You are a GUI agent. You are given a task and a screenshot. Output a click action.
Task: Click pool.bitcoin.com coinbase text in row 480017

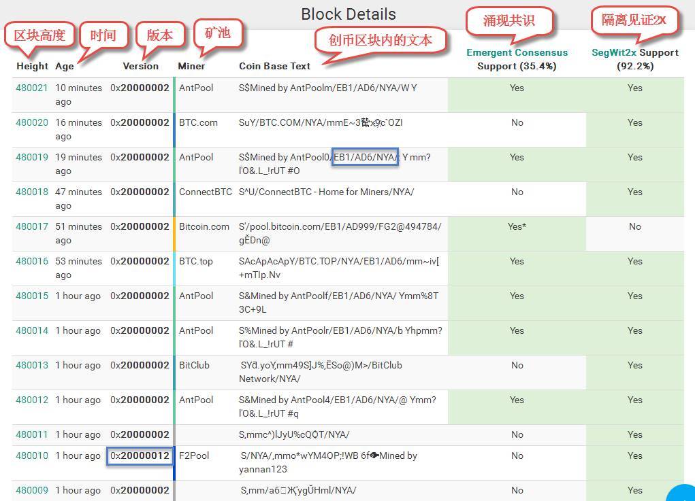click(x=340, y=233)
